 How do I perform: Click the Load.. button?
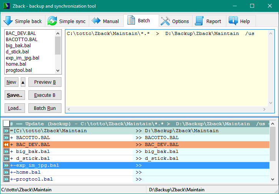point(15,108)
